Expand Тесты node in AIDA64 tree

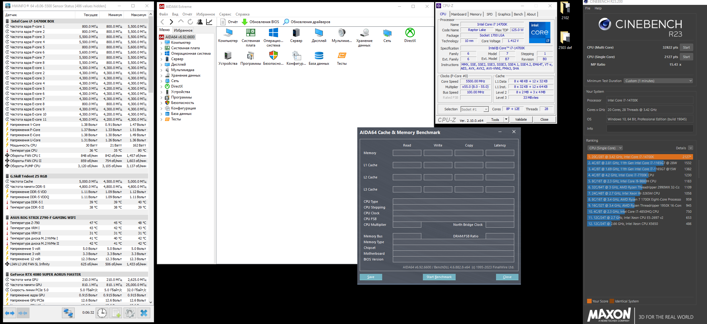[161, 119]
